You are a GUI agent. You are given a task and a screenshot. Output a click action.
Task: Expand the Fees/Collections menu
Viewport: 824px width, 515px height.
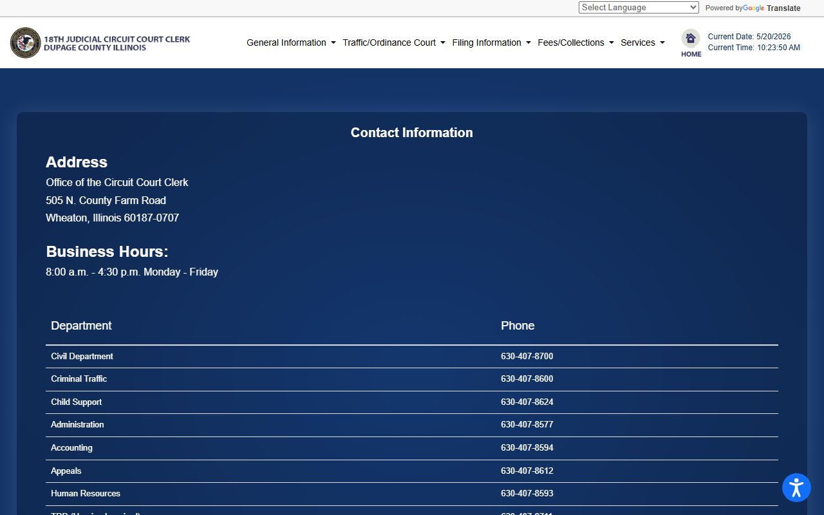tap(576, 42)
